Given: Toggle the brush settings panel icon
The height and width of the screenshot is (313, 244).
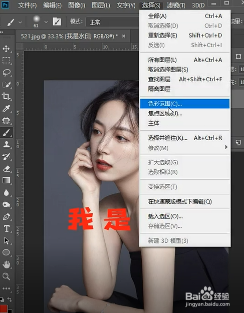Looking at the screenshot, I should [57, 22].
